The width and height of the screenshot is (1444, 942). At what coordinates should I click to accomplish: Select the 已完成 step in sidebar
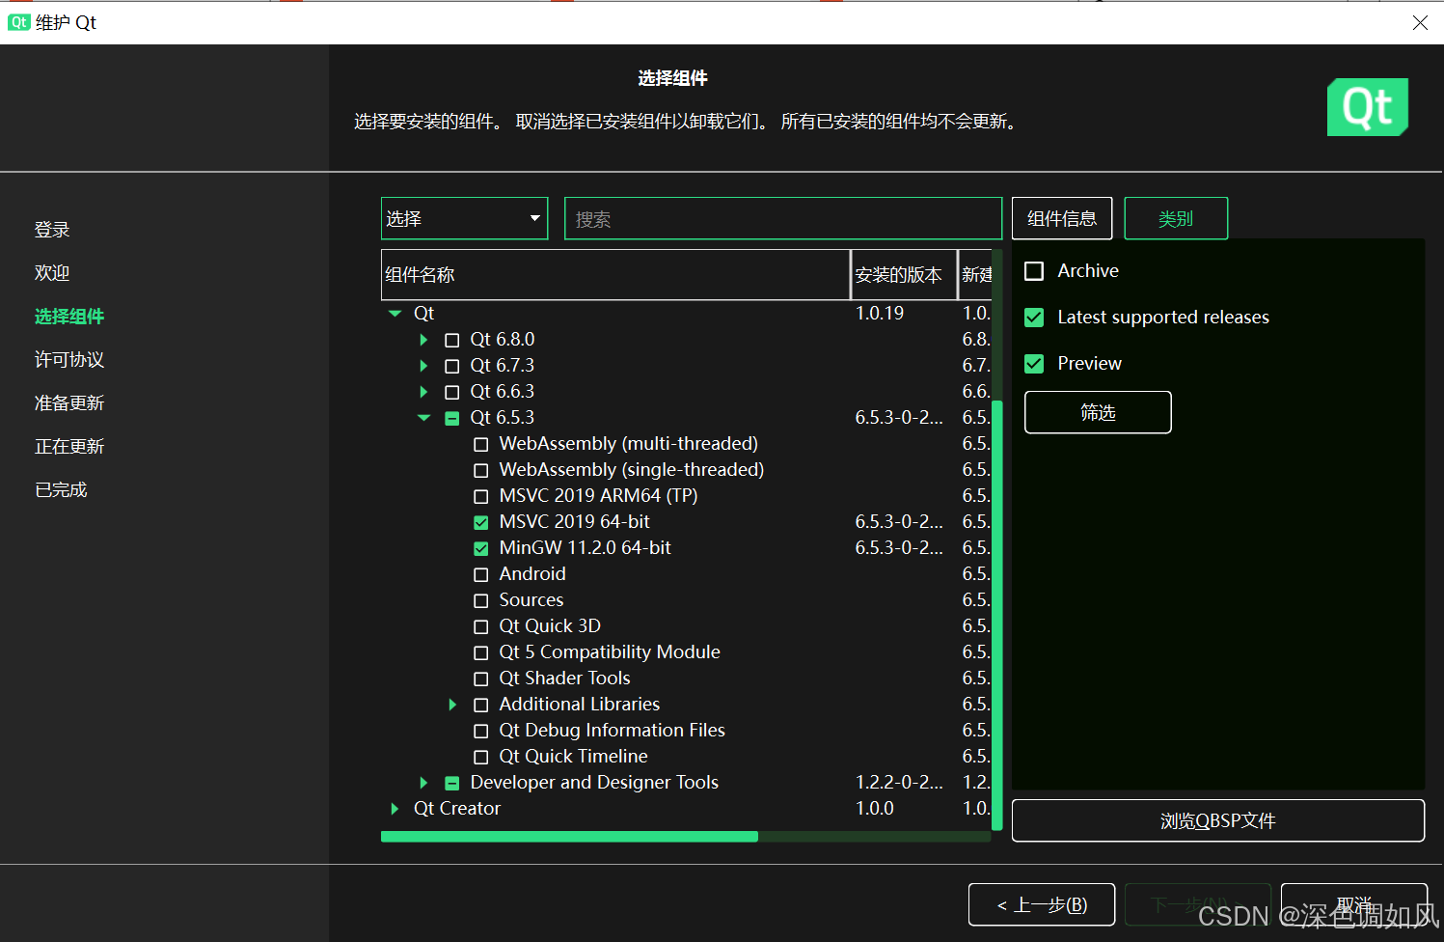pyautogui.click(x=61, y=490)
